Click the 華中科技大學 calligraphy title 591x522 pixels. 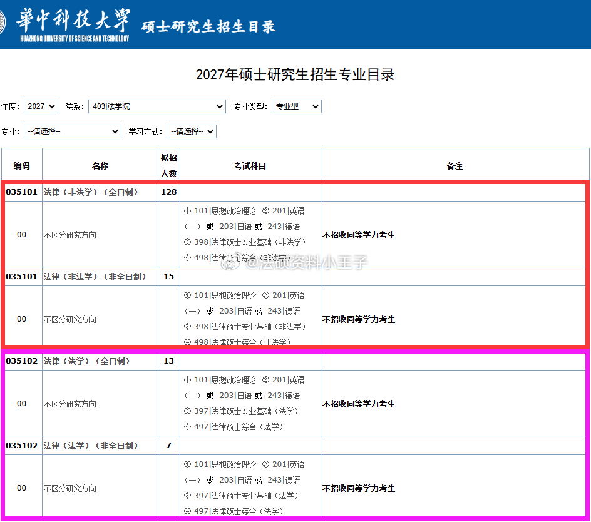coord(73,19)
